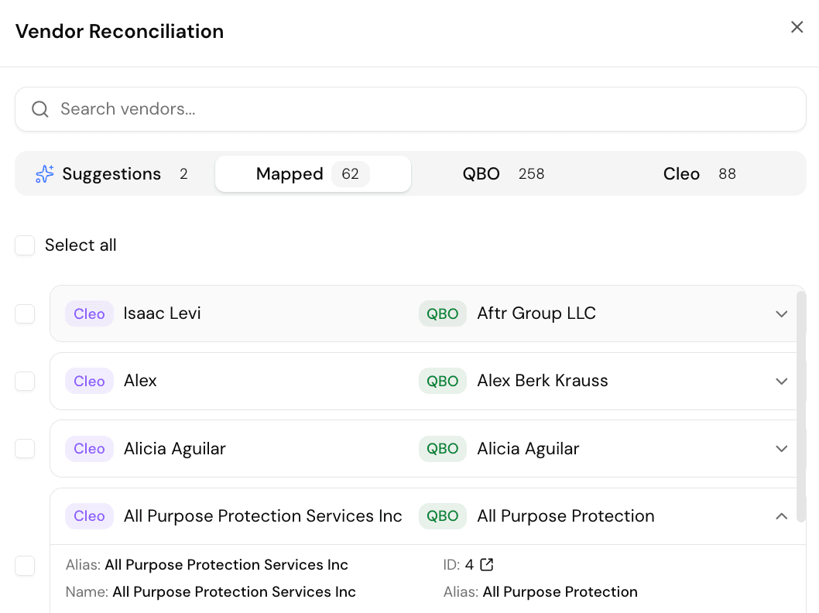Image resolution: width=819 pixels, height=613 pixels.
Task: Click the Cleo badge beside Isaac Levi
Action: 89,313
